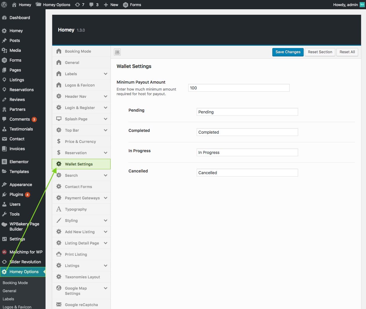366x309 pixels.
Task: Click the Appearance brush icon in the sidebar
Action: tap(4, 185)
